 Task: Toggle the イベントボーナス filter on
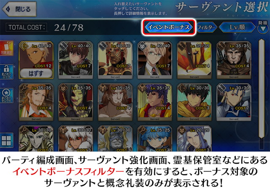pos(169,27)
